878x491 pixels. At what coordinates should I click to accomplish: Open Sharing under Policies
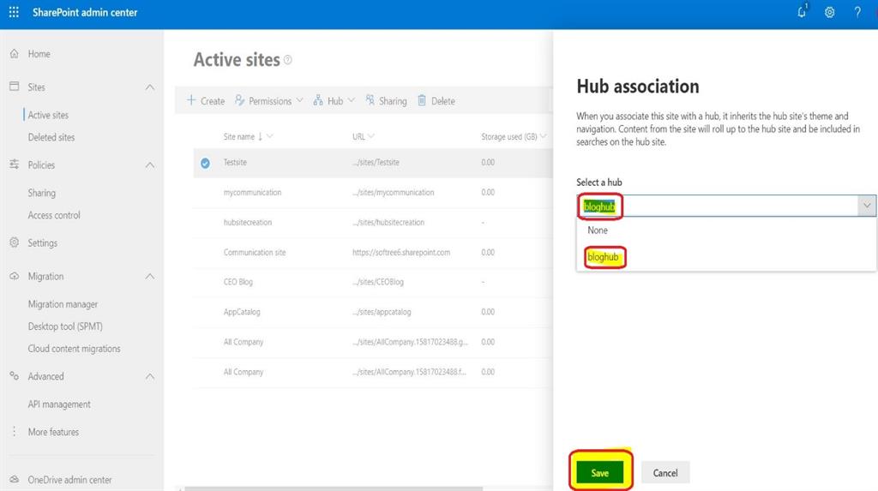click(x=41, y=193)
